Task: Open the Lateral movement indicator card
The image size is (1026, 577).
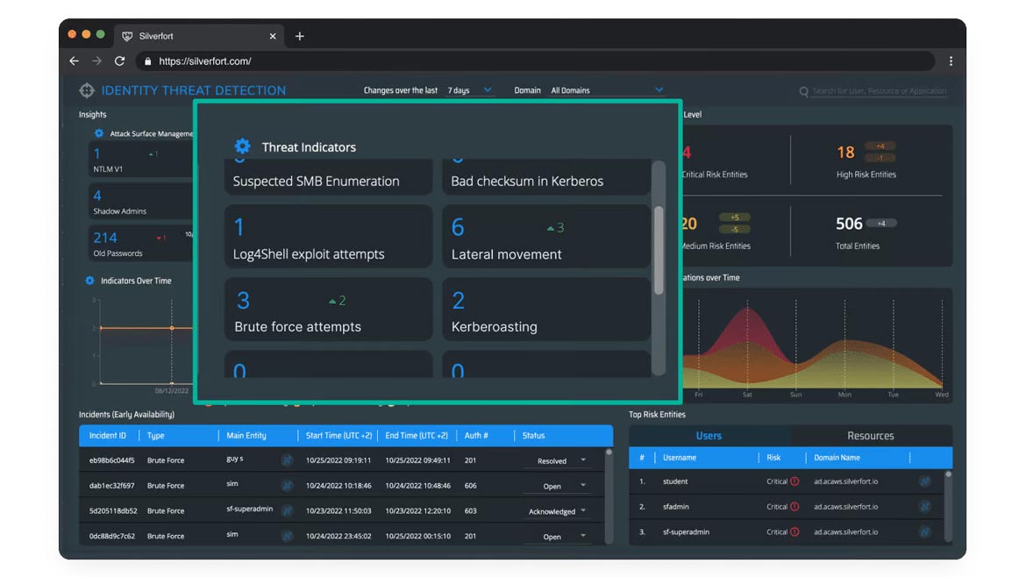Action: pyautogui.click(x=545, y=238)
